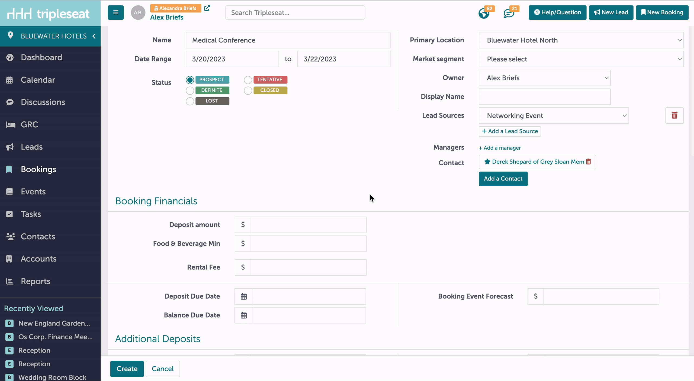Click the star icon on Derek Shepard contact
Screen dimensions: 694x381
click(487, 162)
